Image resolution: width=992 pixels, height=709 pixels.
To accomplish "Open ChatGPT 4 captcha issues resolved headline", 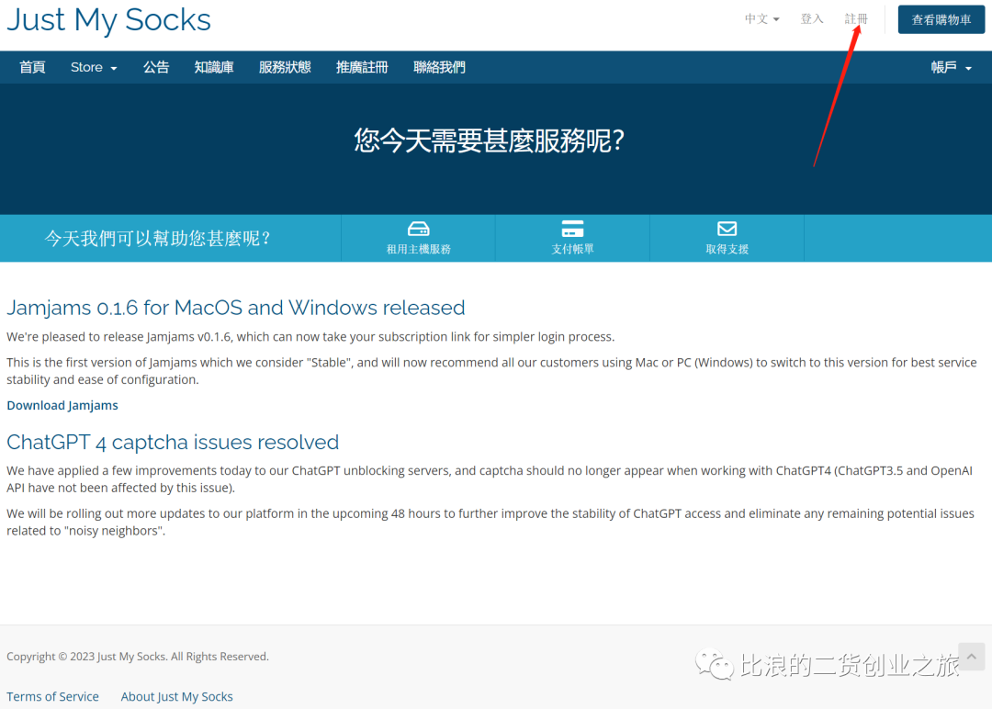I will click(x=173, y=442).
